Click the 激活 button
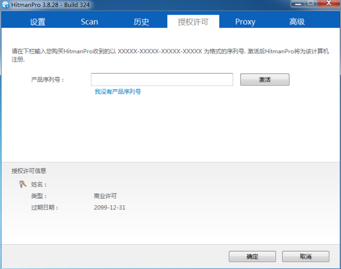Viewport: 341px width, 269px height. pos(264,80)
